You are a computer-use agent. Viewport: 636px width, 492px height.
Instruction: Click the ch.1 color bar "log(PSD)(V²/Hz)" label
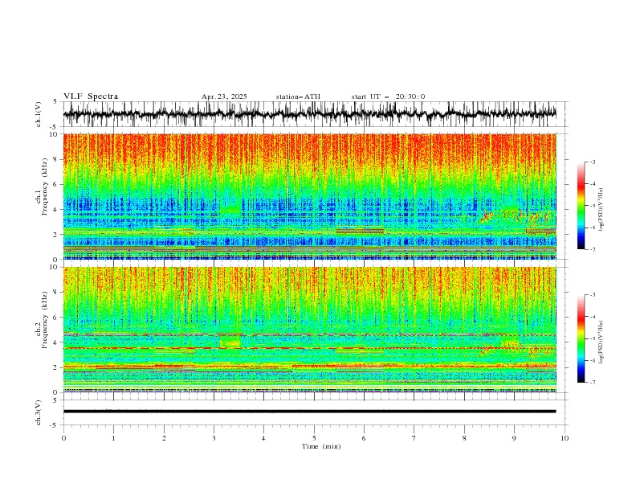coord(601,210)
